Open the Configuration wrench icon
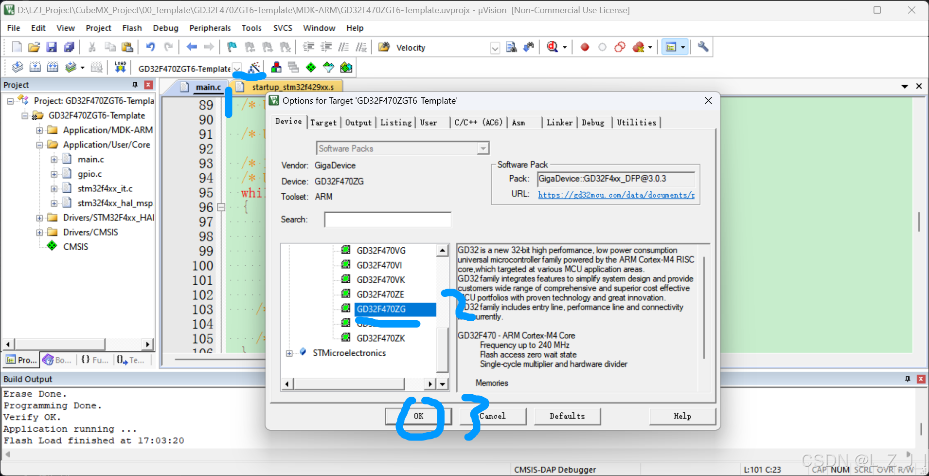Screen dimensions: 929x476 (703, 47)
